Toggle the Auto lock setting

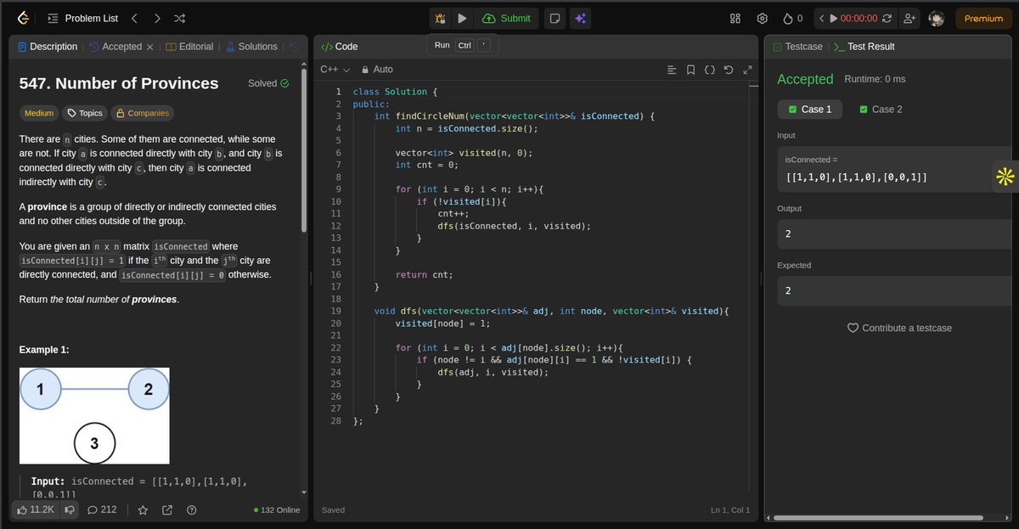point(377,70)
